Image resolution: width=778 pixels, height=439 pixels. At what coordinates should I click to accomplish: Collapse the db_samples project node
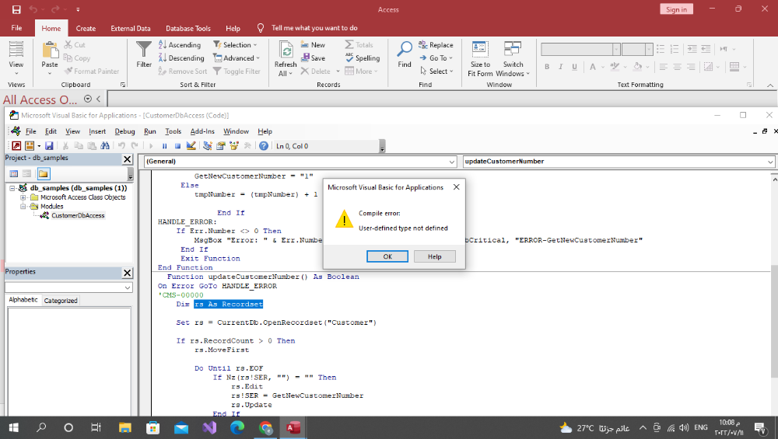tap(12, 188)
